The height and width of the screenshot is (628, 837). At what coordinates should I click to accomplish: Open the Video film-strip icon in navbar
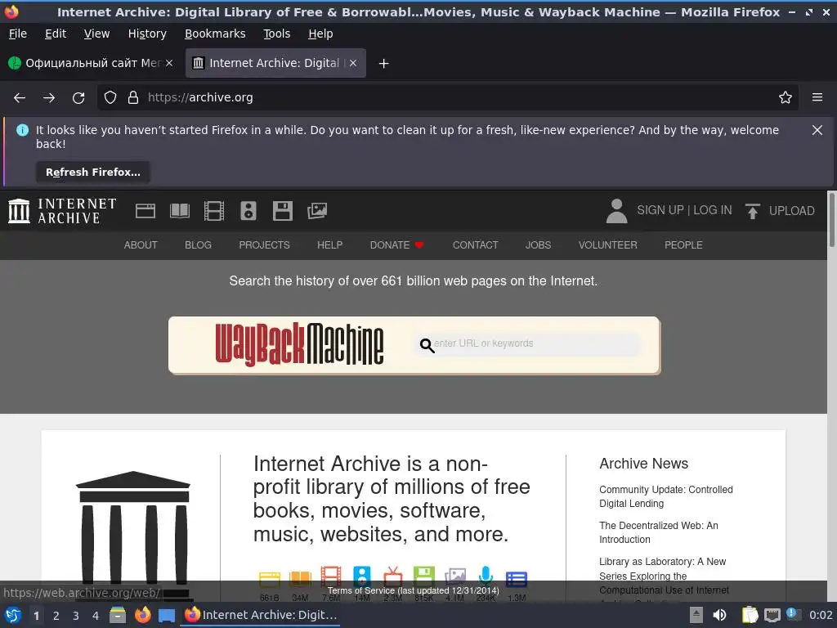[214, 211]
